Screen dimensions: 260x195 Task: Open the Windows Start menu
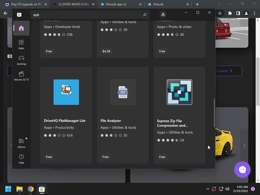(x=8, y=189)
